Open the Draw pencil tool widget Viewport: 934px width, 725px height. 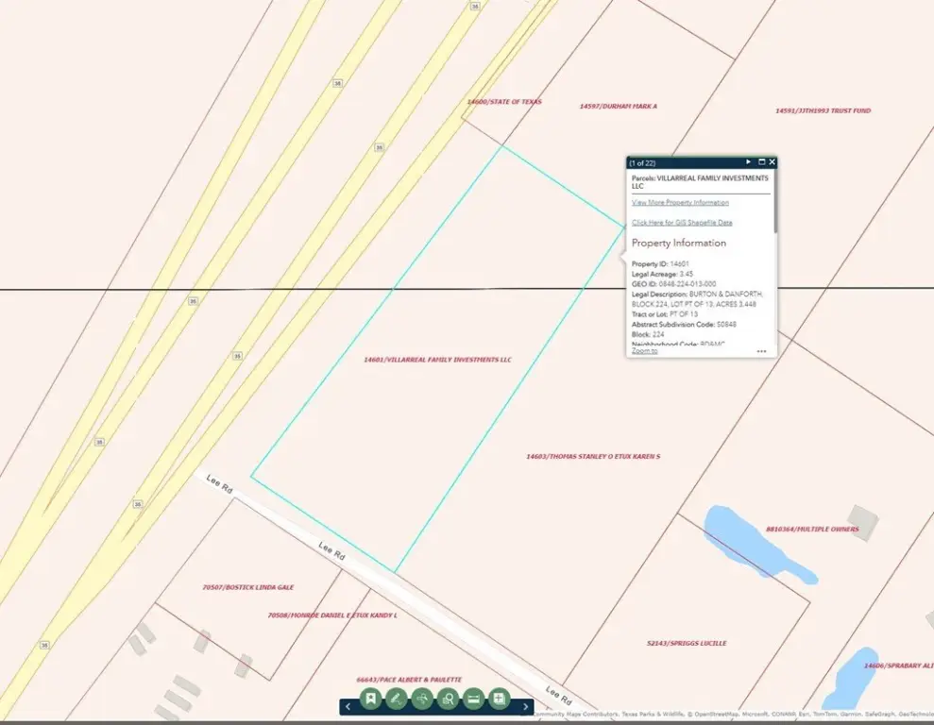tap(396, 699)
